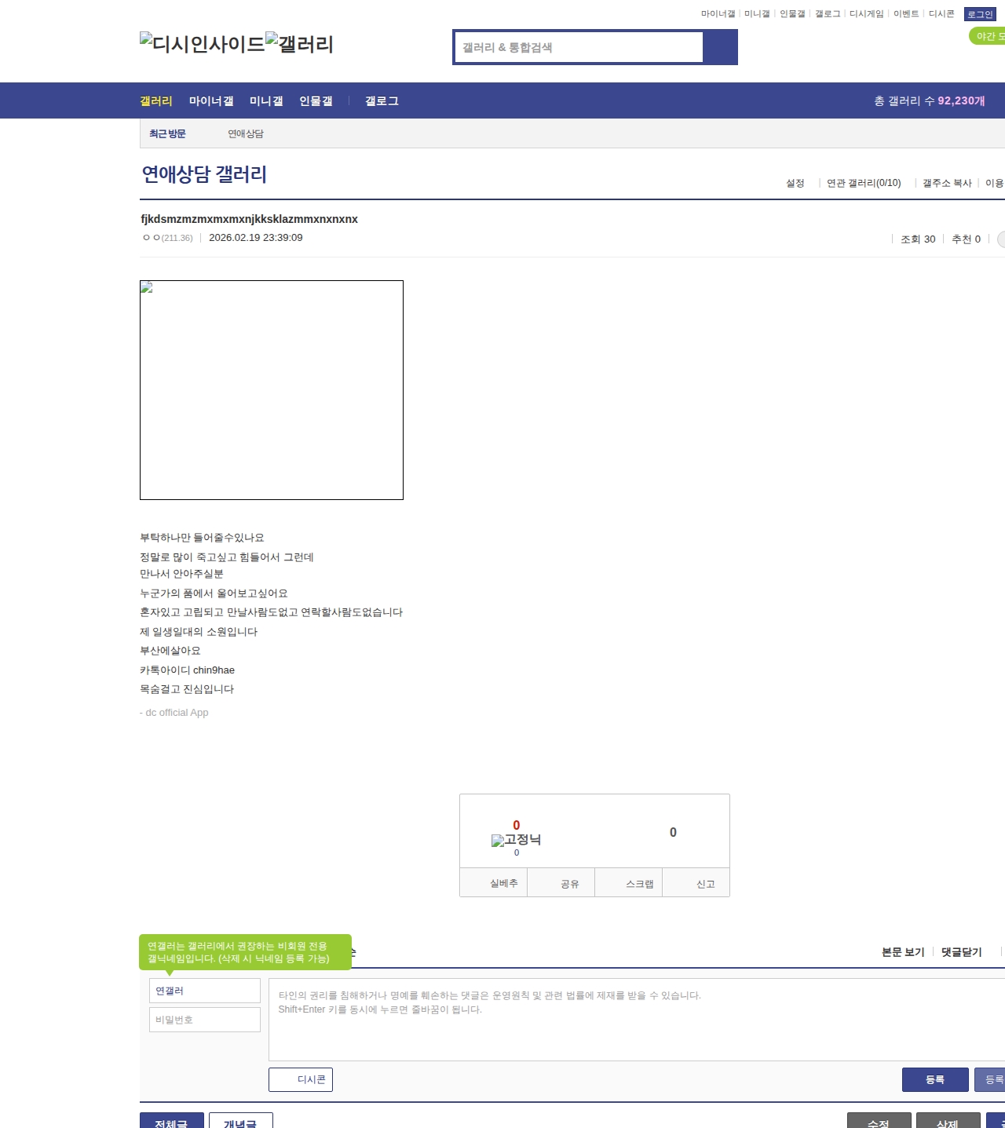The image size is (1005, 1128).
Task: Open 마이너갤 from the small top utility links
Action: point(718,14)
